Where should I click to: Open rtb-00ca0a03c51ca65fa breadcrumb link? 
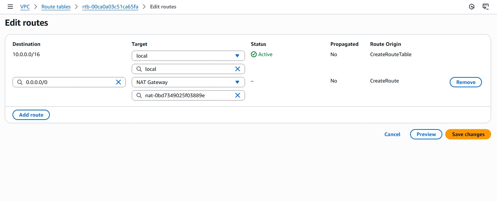[x=110, y=7]
